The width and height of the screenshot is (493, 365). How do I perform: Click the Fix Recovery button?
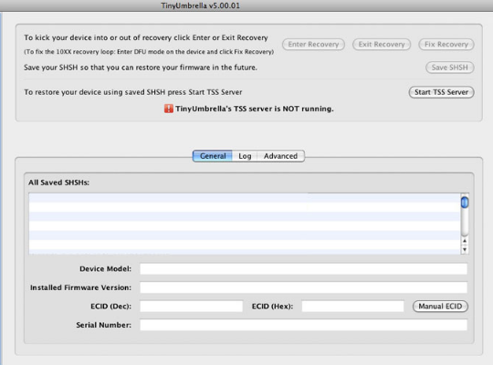pyautogui.click(x=446, y=45)
